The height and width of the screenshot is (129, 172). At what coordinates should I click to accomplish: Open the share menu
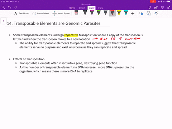156,8
